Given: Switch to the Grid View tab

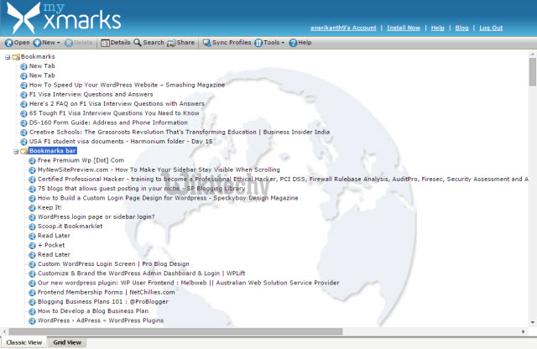Looking at the screenshot, I should click(67, 342).
